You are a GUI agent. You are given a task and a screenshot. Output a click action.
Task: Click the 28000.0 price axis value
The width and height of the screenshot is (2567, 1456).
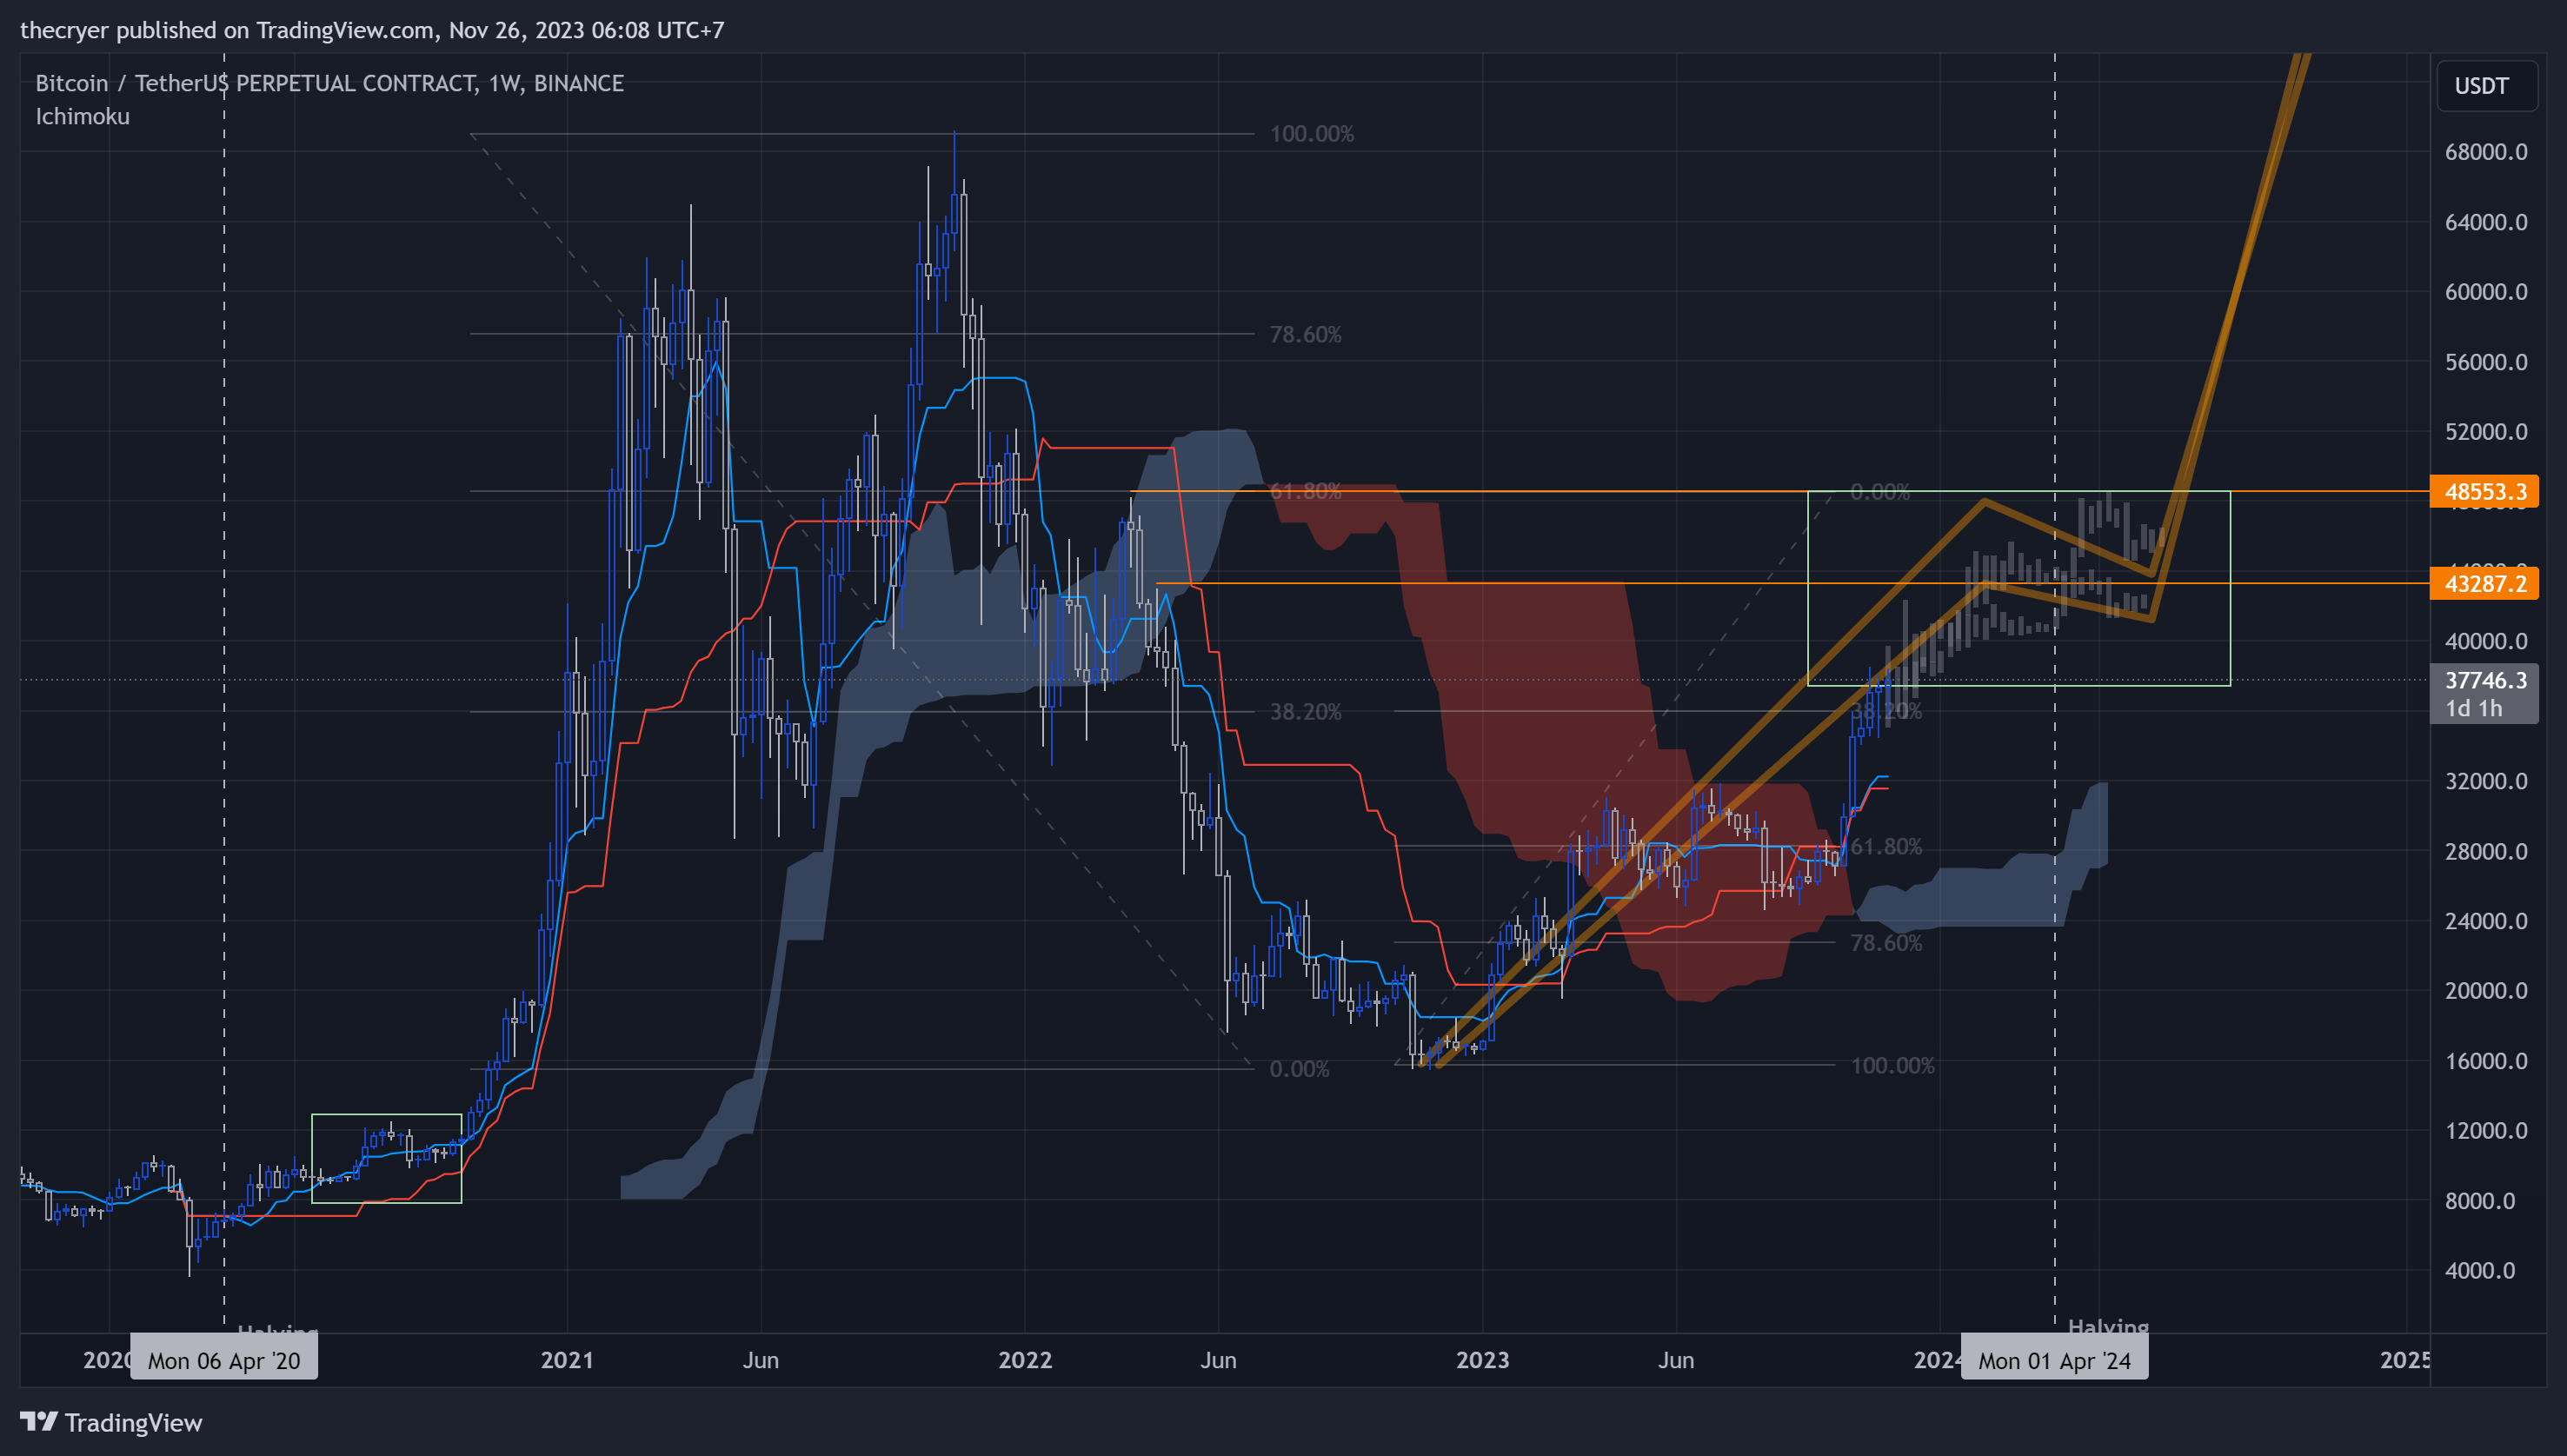(2485, 851)
